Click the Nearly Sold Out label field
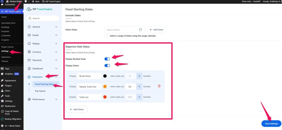Screen dimensions: 282x130 pyautogui.click(x=90, y=87)
